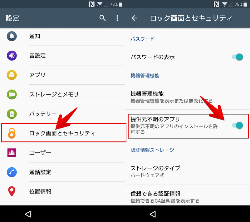Tap the orange padlock icon
Viewport: 250px width, 222px height.
tap(12, 133)
